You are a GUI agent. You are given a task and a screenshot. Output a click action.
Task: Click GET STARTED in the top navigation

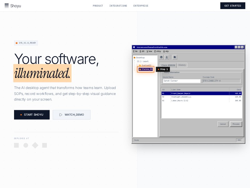(233, 6)
